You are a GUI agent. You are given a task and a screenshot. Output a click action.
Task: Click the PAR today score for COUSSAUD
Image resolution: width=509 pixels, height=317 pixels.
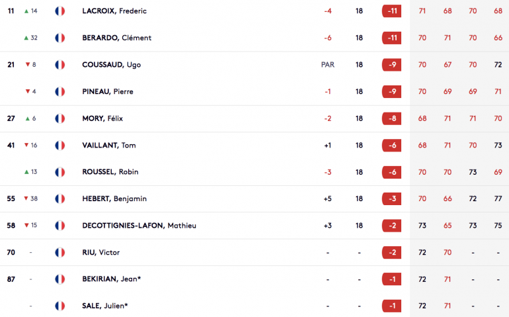coord(327,65)
